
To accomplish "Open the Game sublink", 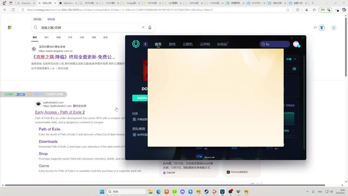I will (44, 166).
